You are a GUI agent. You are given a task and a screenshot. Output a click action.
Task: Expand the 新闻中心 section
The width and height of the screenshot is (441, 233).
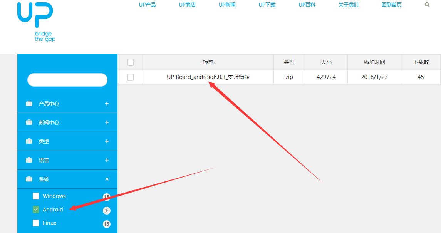tap(107, 122)
